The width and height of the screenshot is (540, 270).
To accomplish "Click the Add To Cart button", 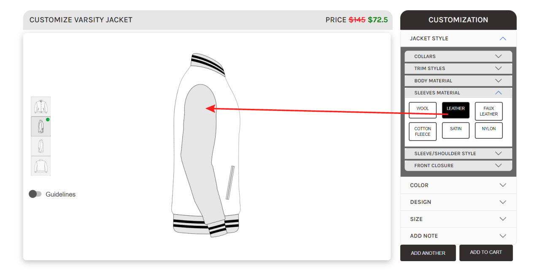I will [486, 252].
